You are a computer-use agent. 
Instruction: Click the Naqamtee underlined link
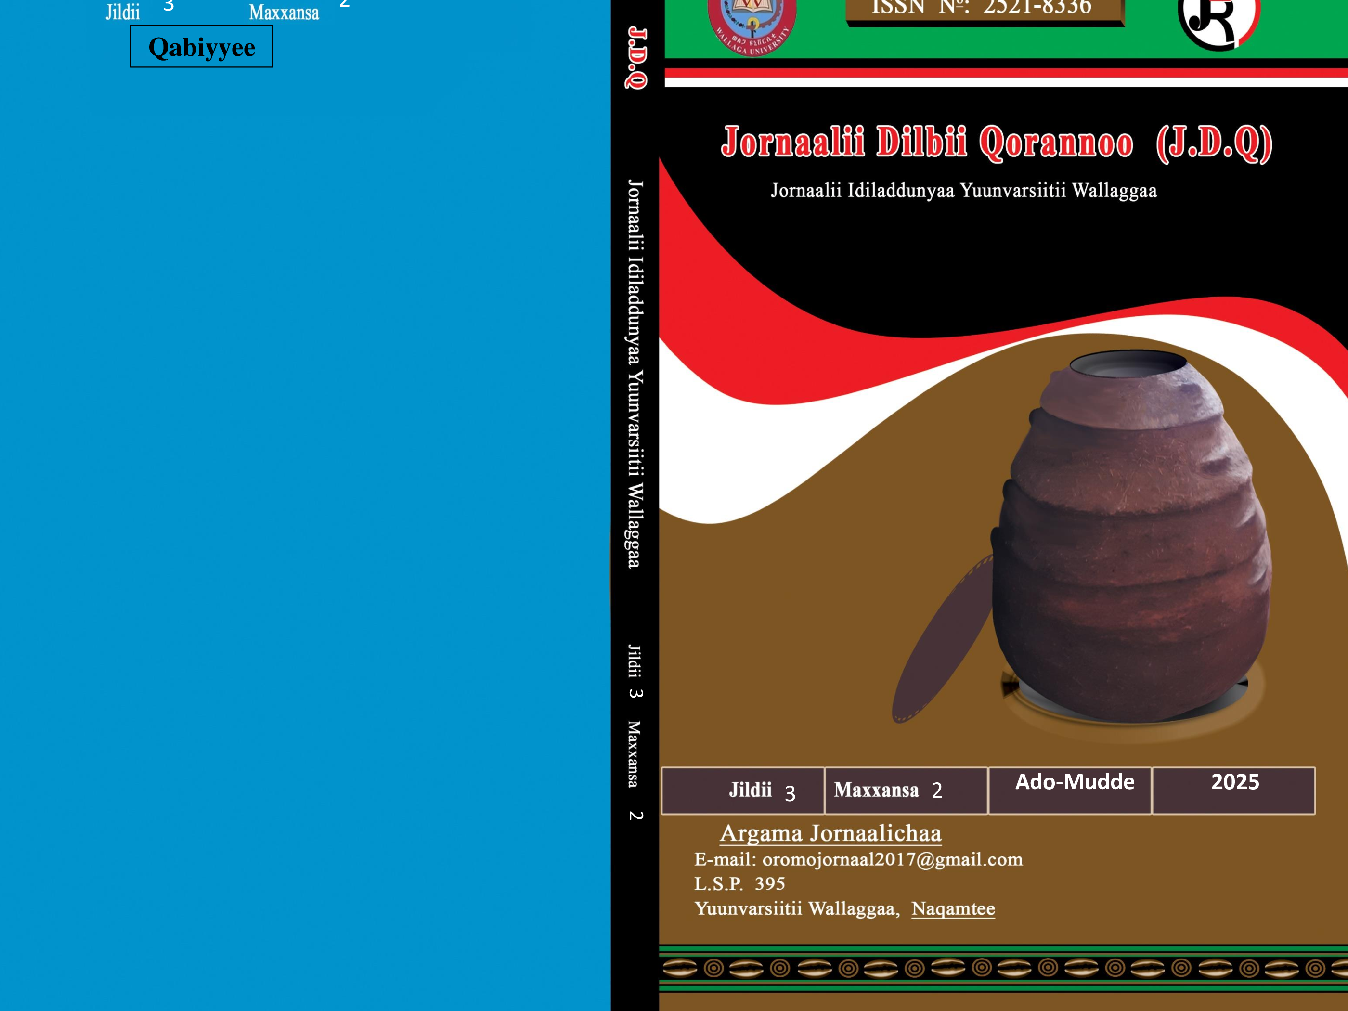click(x=953, y=908)
